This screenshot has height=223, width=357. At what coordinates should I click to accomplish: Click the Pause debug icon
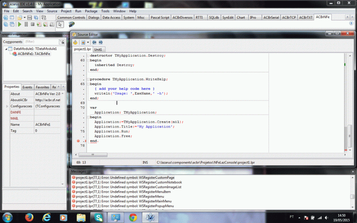coord(26,24)
